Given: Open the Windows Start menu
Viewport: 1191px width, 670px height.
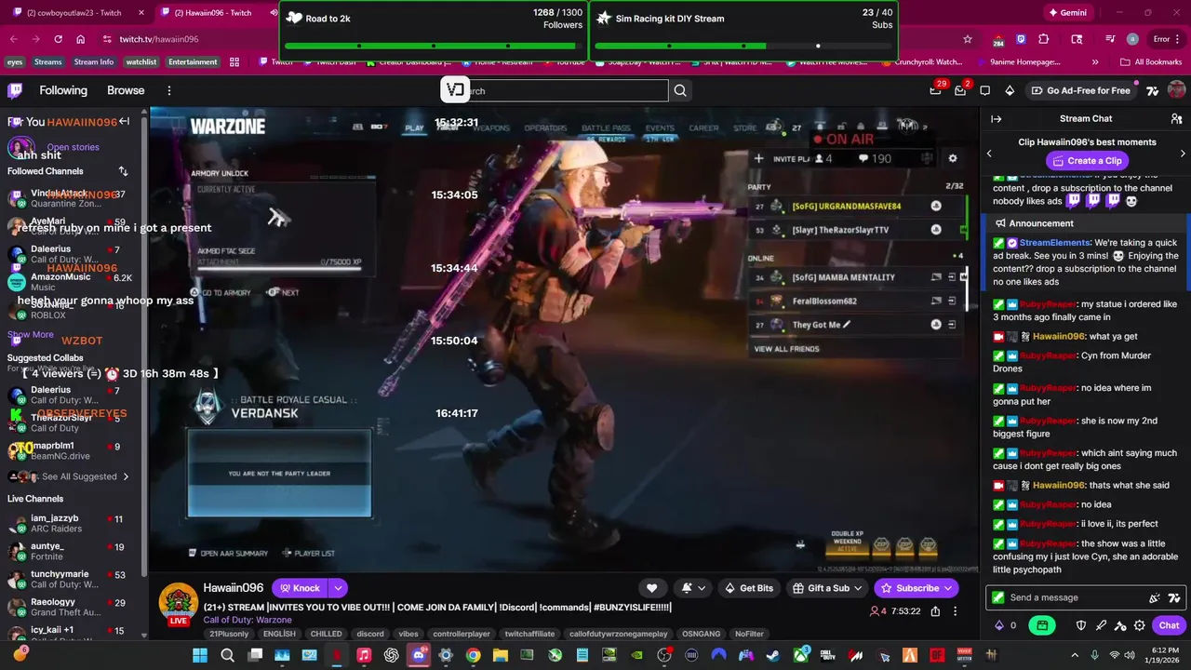Looking at the screenshot, I should 200,655.
